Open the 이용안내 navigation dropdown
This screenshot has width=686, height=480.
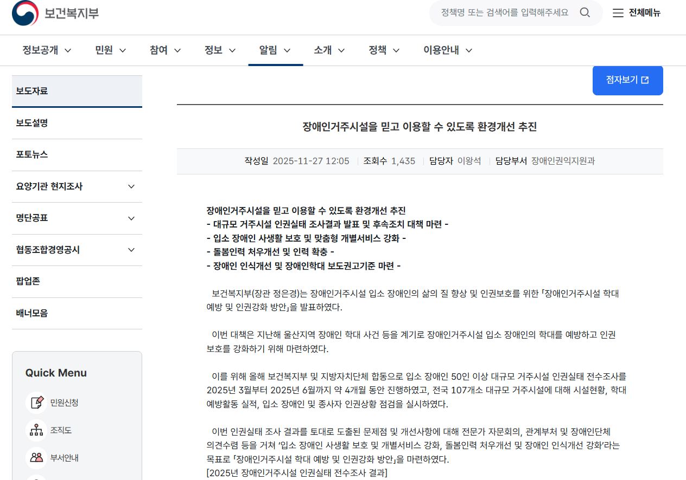(448, 50)
